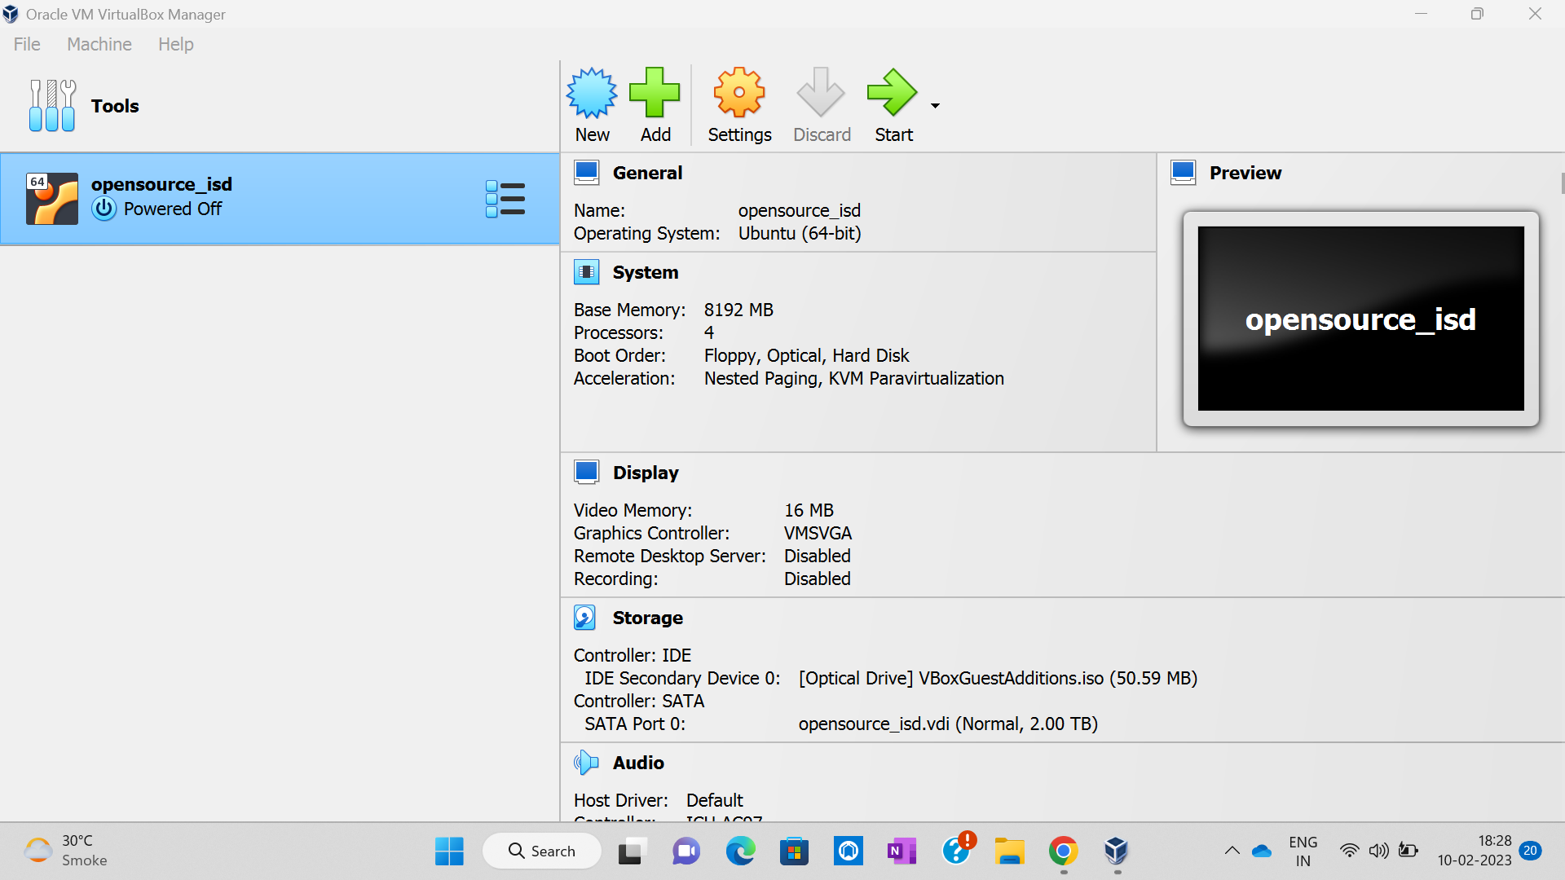Image resolution: width=1565 pixels, height=880 pixels.
Task: Open the File menu
Action: (x=27, y=44)
